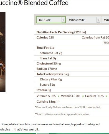Select the Total Fat 11g row
The width and height of the screenshot is (109, 134).
point(72,48)
